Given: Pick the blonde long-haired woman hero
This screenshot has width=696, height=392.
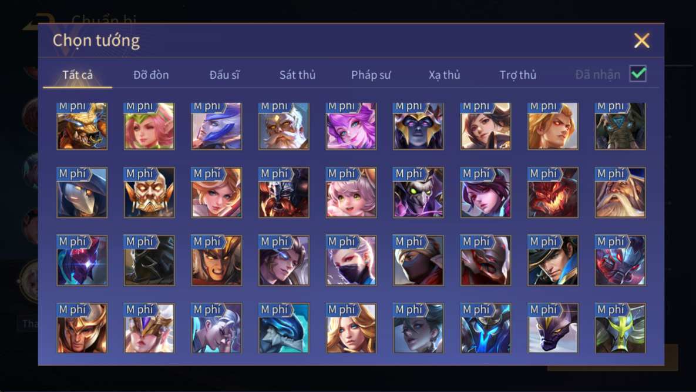Looking at the screenshot, I should tap(351, 328).
